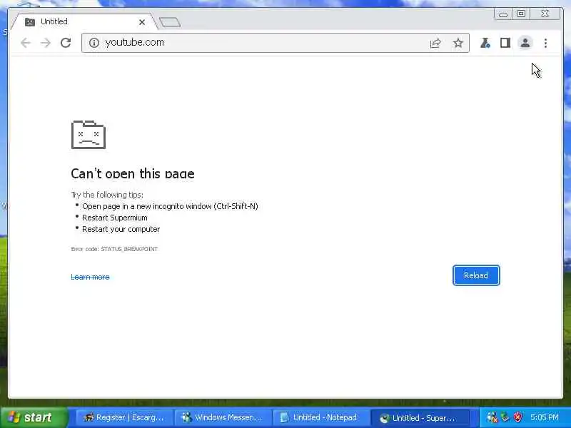Close the Supermium window
The width and height of the screenshot is (571, 428).
(x=545, y=14)
